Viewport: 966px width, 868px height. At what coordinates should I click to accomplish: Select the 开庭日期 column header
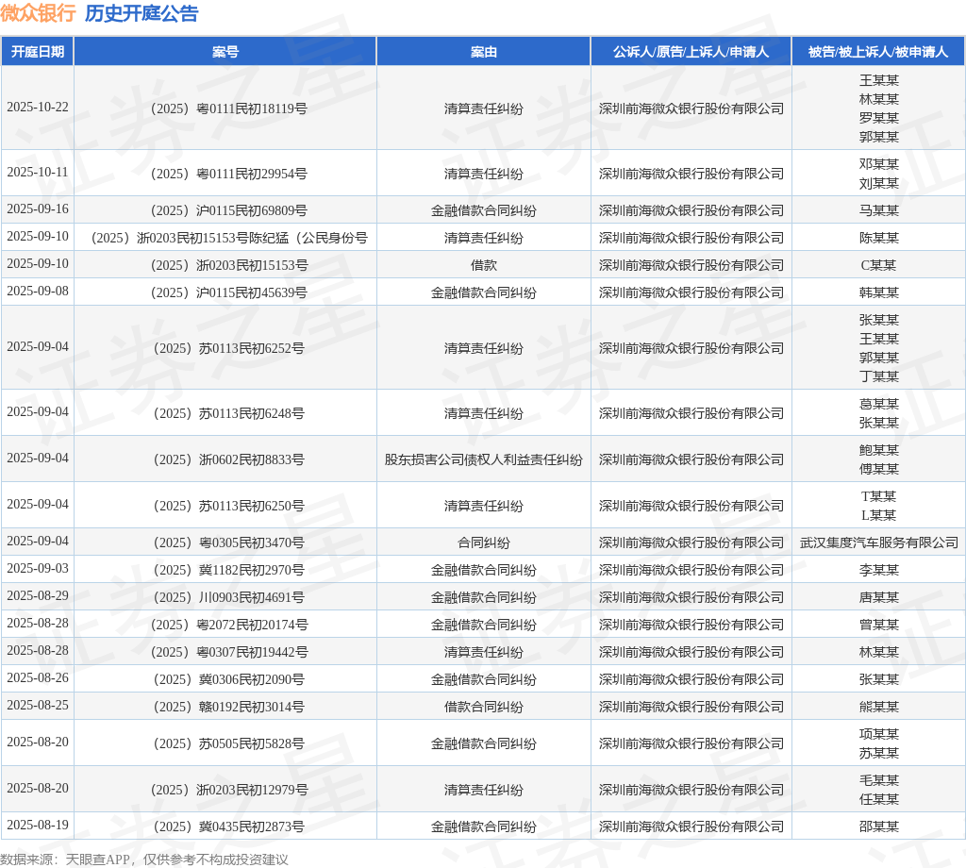pyautogui.click(x=38, y=52)
